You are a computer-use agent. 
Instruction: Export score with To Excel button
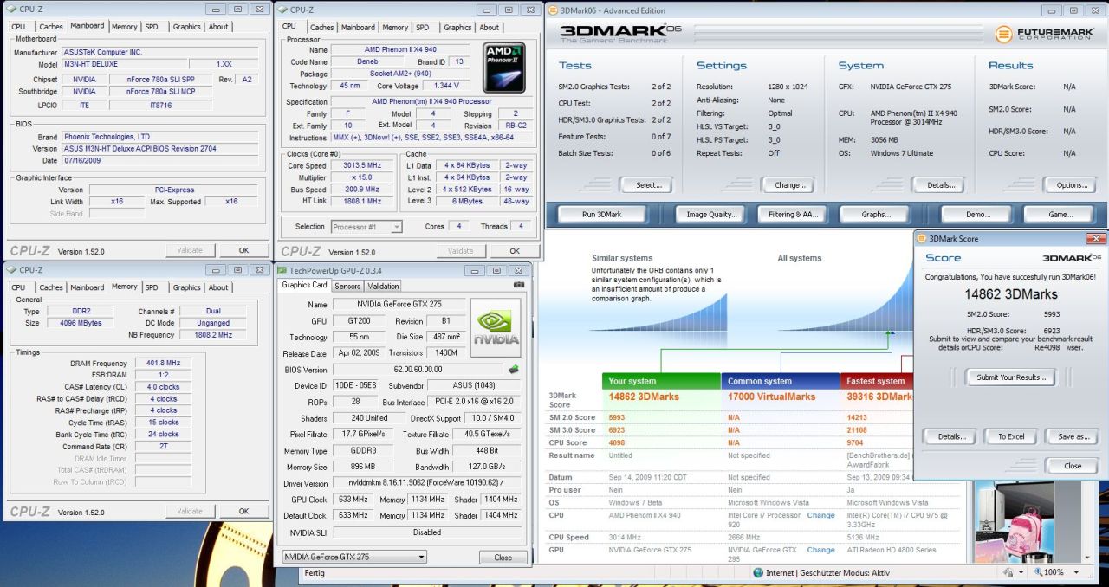pos(1010,436)
